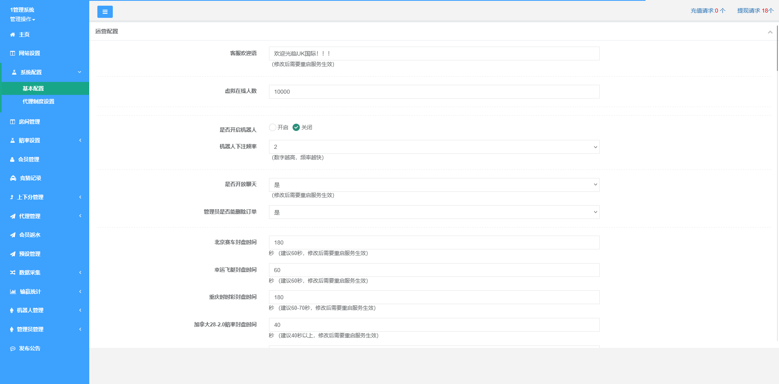
Task: Open the 提现请求 18个 link
Action: 755,11
